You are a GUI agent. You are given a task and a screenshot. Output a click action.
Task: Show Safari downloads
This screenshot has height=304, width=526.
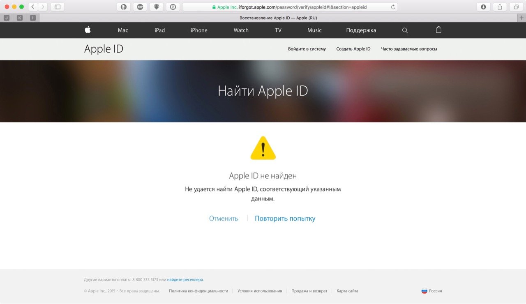(x=484, y=7)
